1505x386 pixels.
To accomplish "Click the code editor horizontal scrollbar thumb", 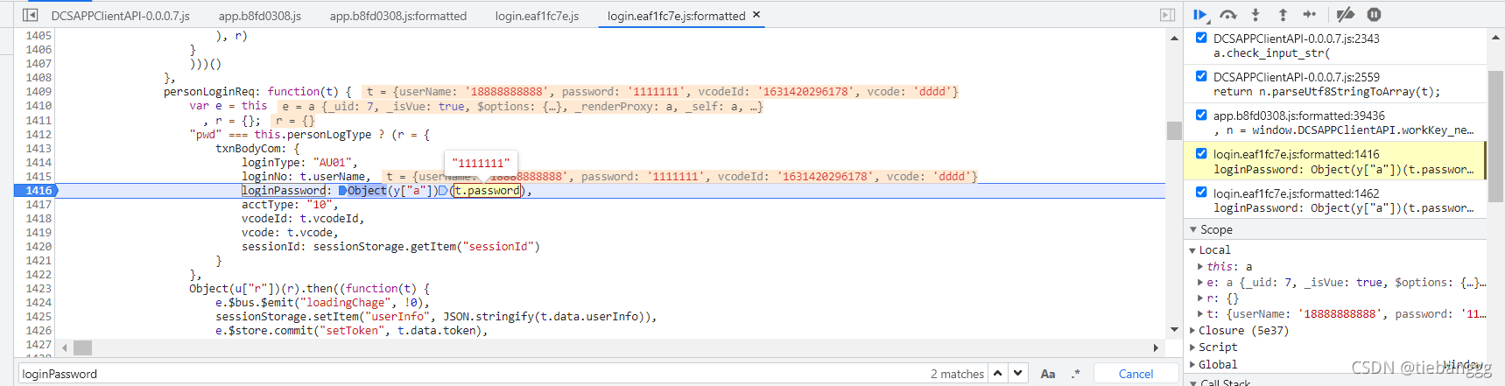I will click(x=82, y=347).
